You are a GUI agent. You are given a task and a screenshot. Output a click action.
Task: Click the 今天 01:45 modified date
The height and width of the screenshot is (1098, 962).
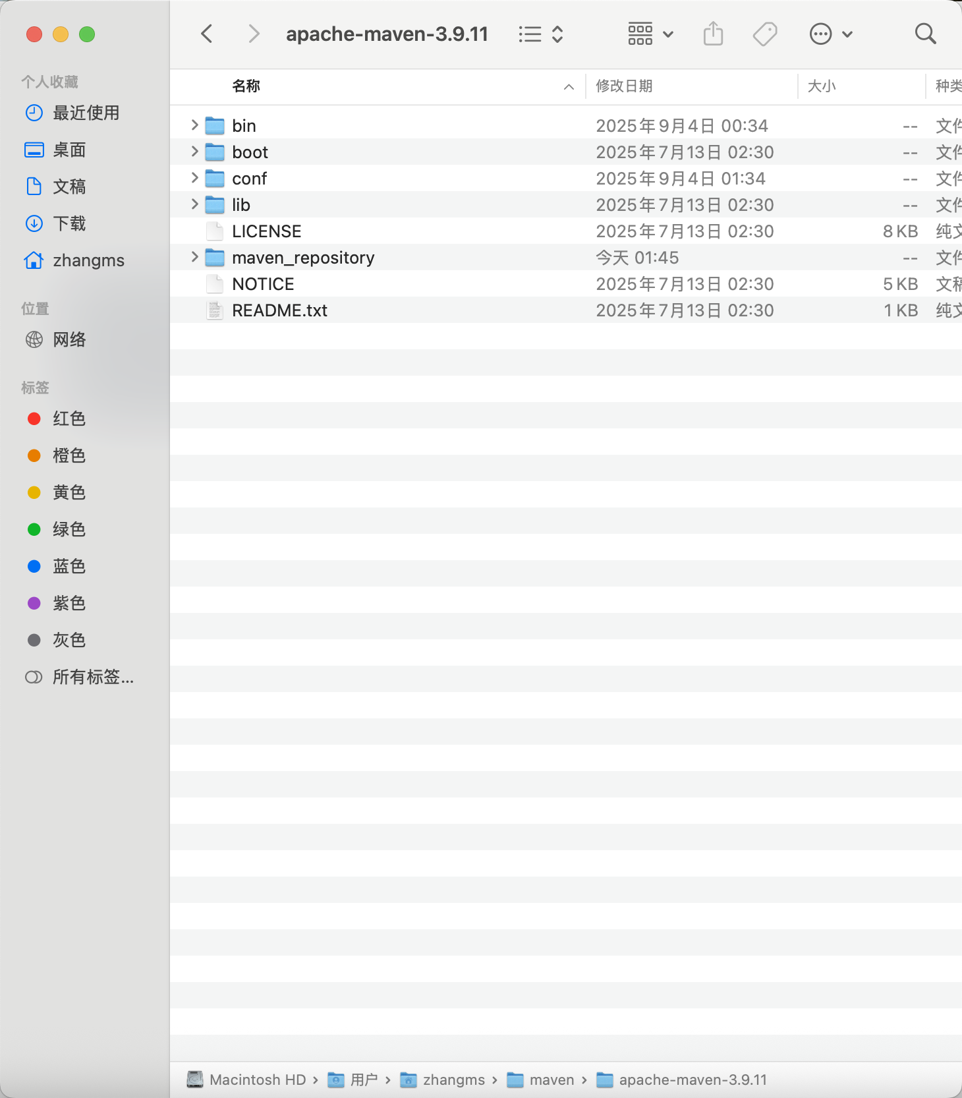(x=637, y=258)
